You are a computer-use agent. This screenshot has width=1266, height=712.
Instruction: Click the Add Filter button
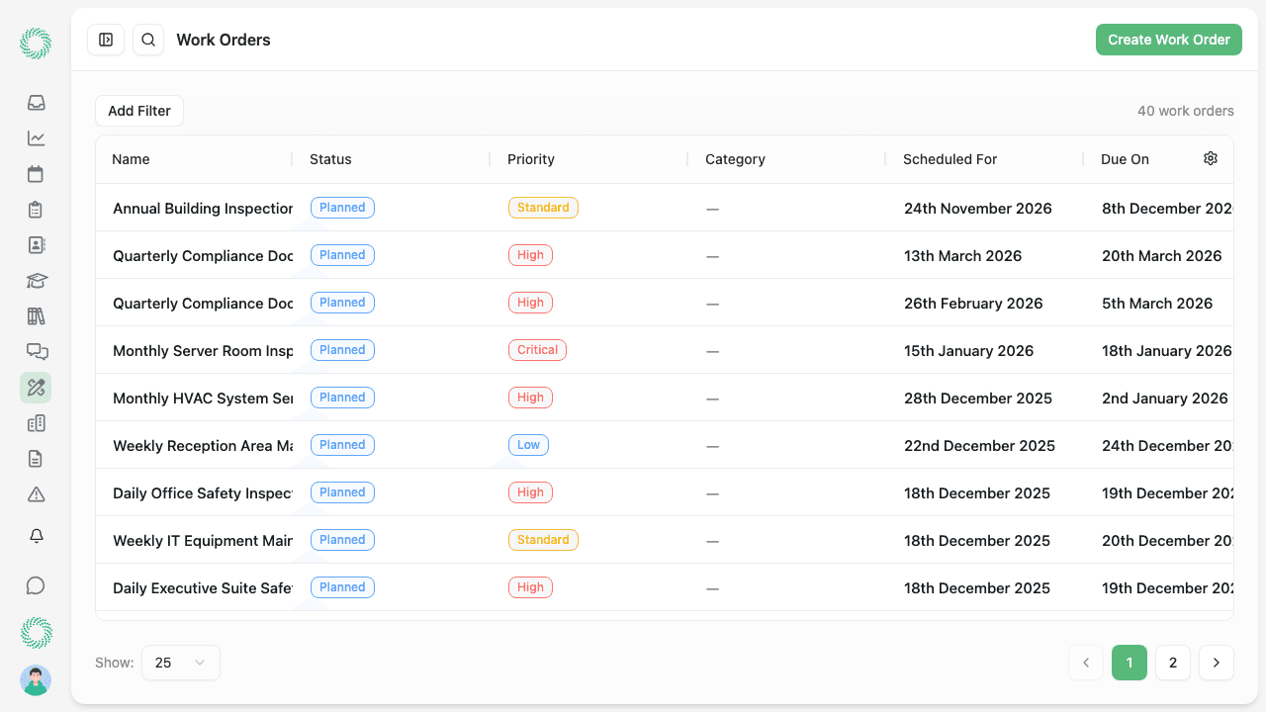click(x=138, y=111)
